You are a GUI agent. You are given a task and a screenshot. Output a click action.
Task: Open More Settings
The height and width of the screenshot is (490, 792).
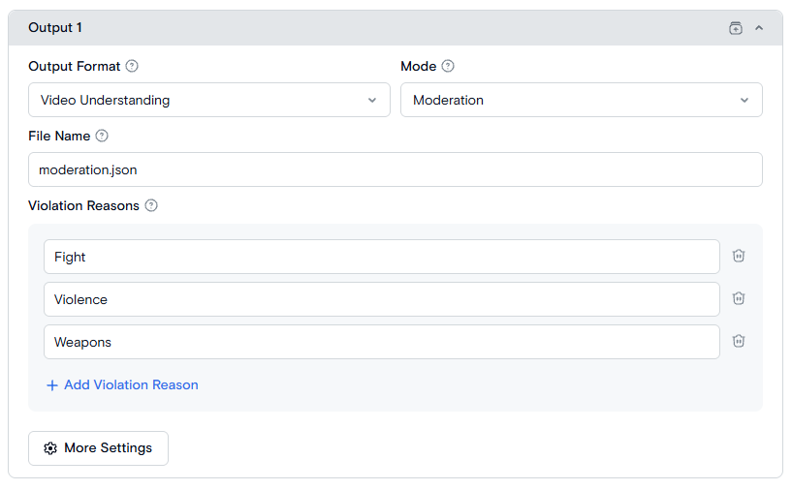98,448
